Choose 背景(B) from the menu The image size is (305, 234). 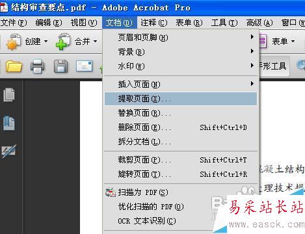[x=181, y=52]
